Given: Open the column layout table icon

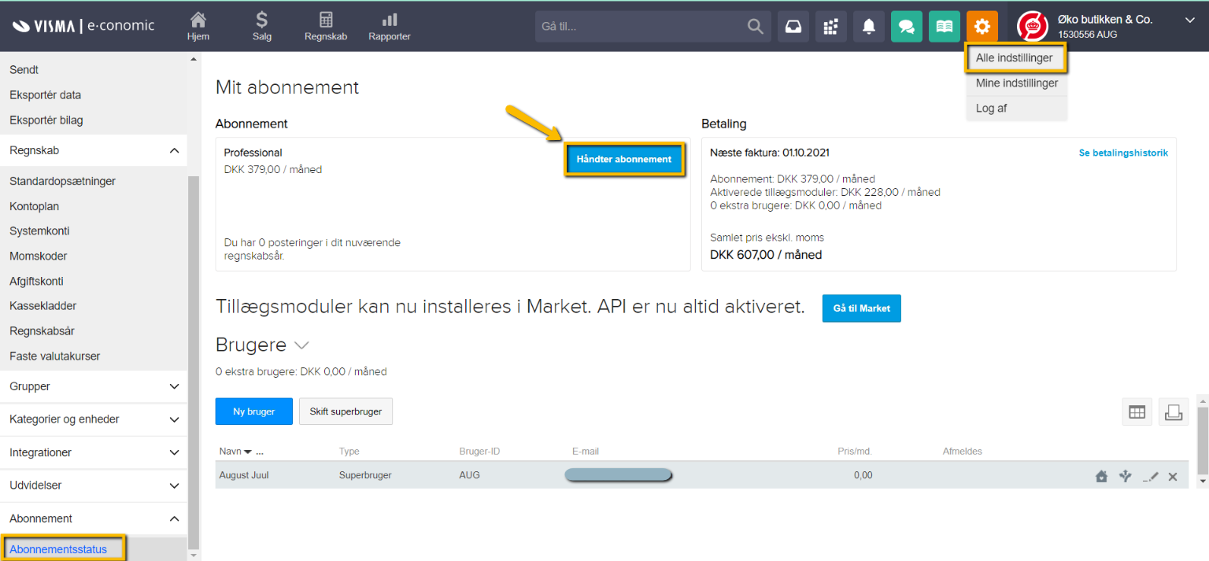Looking at the screenshot, I should [1136, 412].
